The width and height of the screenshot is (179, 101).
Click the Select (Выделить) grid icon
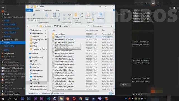[101, 14]
